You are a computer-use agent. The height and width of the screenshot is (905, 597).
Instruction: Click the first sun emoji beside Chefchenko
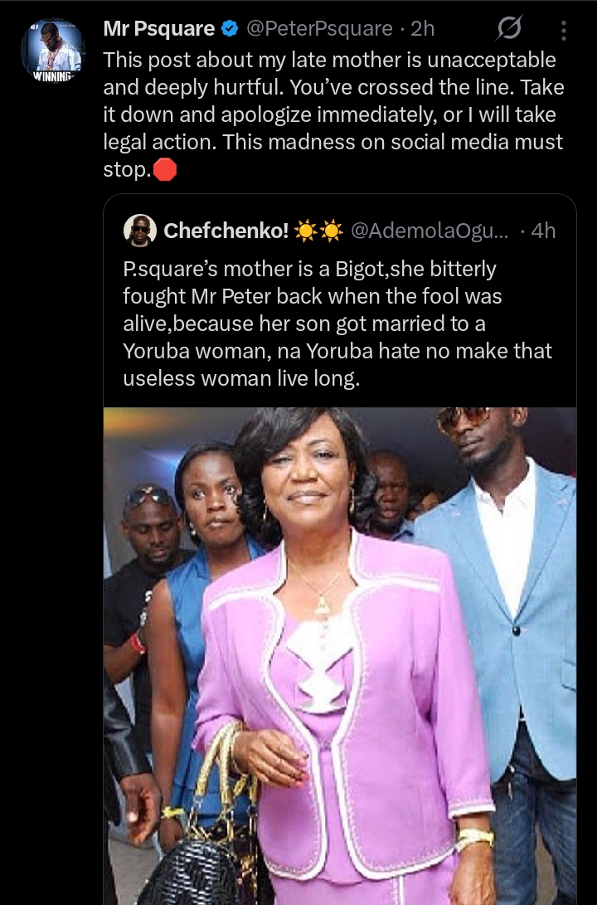point(306,231)
